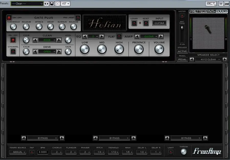Click the HIGH EQ knob
The image size is (230, 160).
[x=119, y=49]
